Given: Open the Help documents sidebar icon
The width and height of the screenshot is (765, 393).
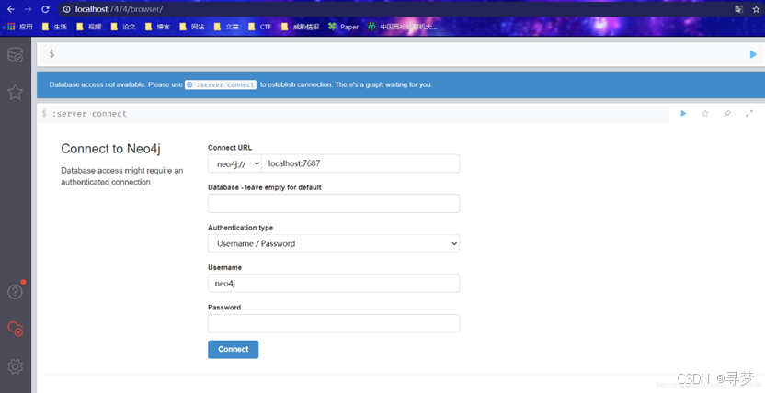Looking at the screenshot, I should [15, 291].
